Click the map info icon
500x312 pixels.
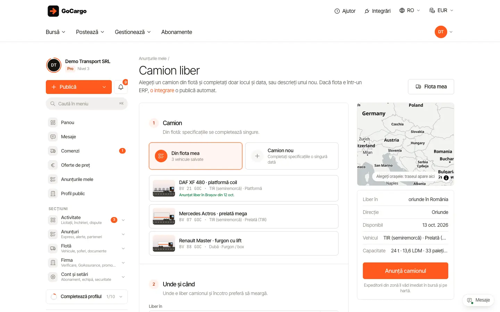(446, 177)
